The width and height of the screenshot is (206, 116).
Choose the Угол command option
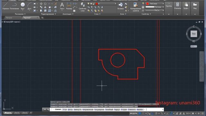[65, 110]
